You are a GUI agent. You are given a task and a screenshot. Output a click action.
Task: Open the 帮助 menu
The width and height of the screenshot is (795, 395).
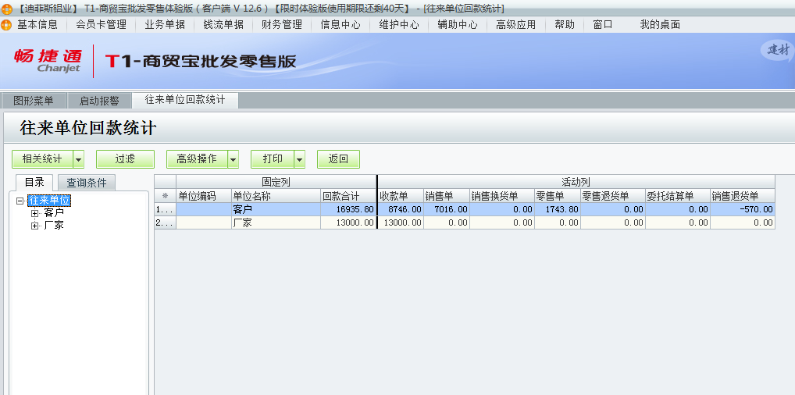[x=565, y=24]
